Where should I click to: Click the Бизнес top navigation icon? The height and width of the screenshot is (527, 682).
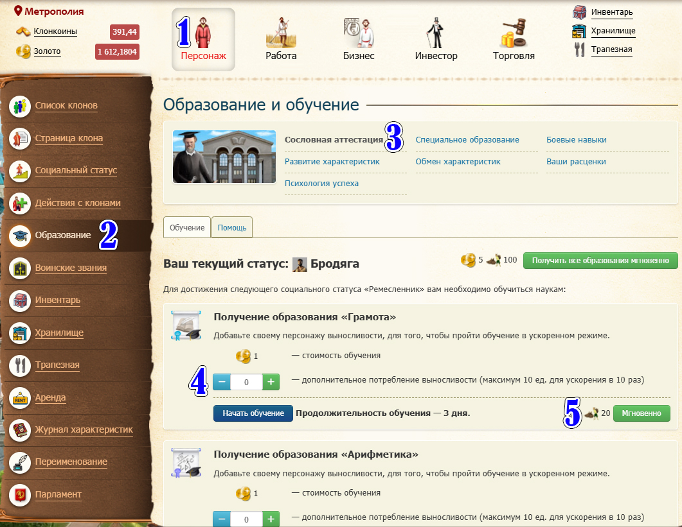tap(358, 32)
